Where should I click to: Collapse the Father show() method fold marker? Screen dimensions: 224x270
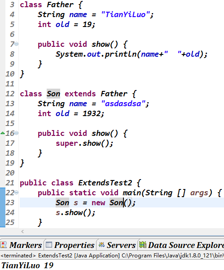(17, 44)
